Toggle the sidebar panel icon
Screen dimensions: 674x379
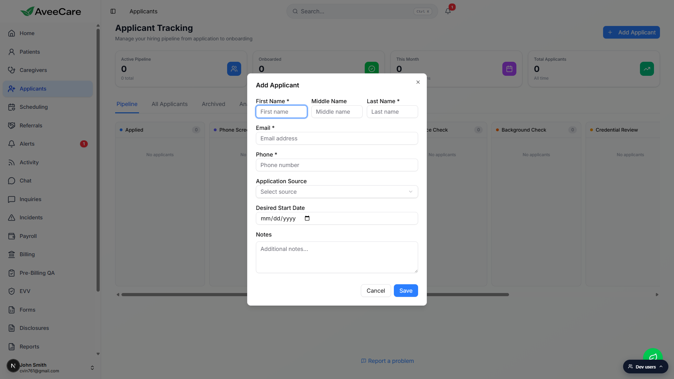113,11
